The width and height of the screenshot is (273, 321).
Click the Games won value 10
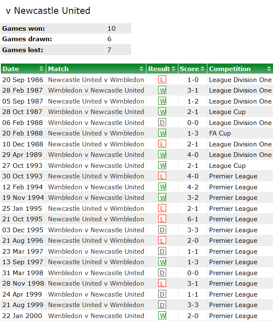click(x=111, y=29)
